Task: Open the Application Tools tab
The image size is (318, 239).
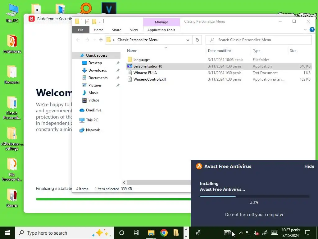Action: (x=161, y=30)
